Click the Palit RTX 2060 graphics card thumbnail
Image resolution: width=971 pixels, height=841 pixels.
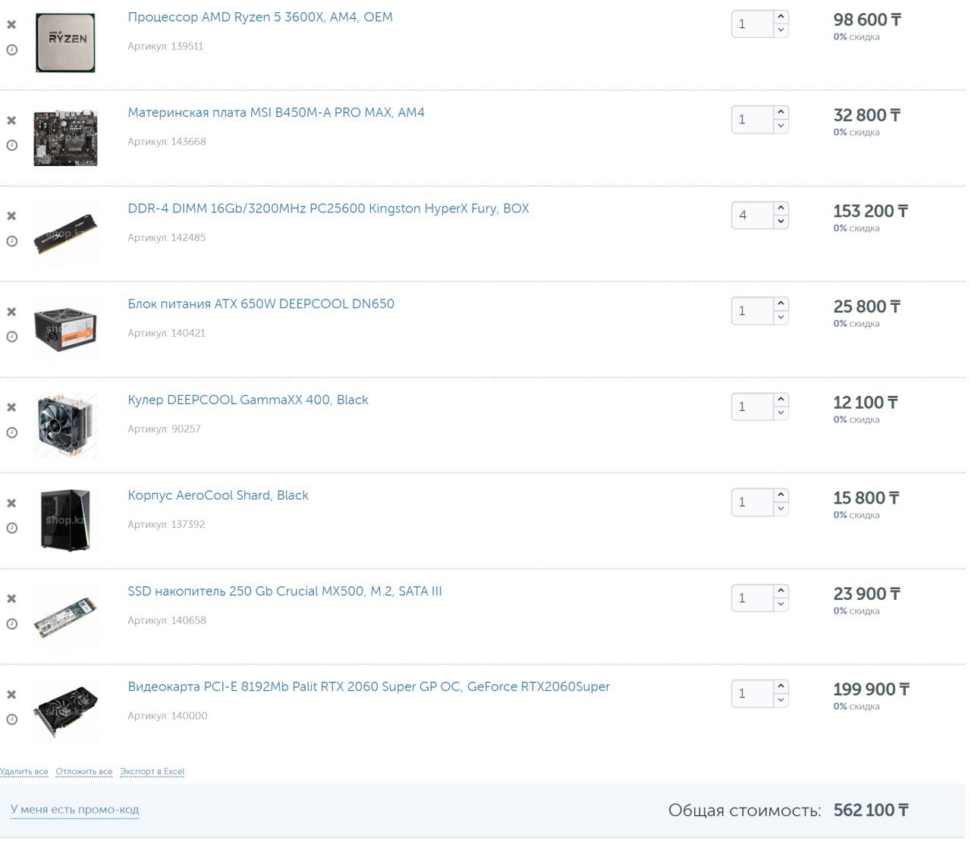pos(66,712)
